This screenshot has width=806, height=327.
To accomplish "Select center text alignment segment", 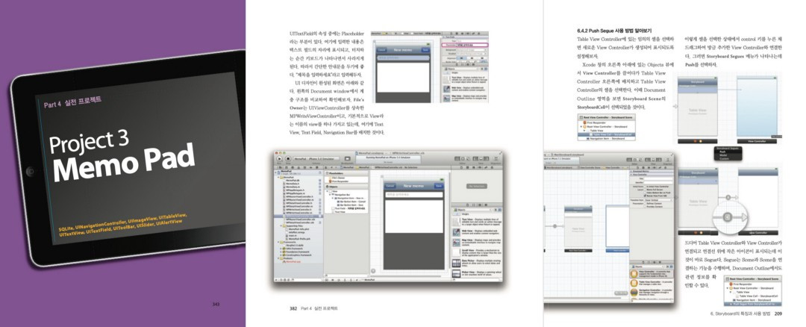I will 472,58.
